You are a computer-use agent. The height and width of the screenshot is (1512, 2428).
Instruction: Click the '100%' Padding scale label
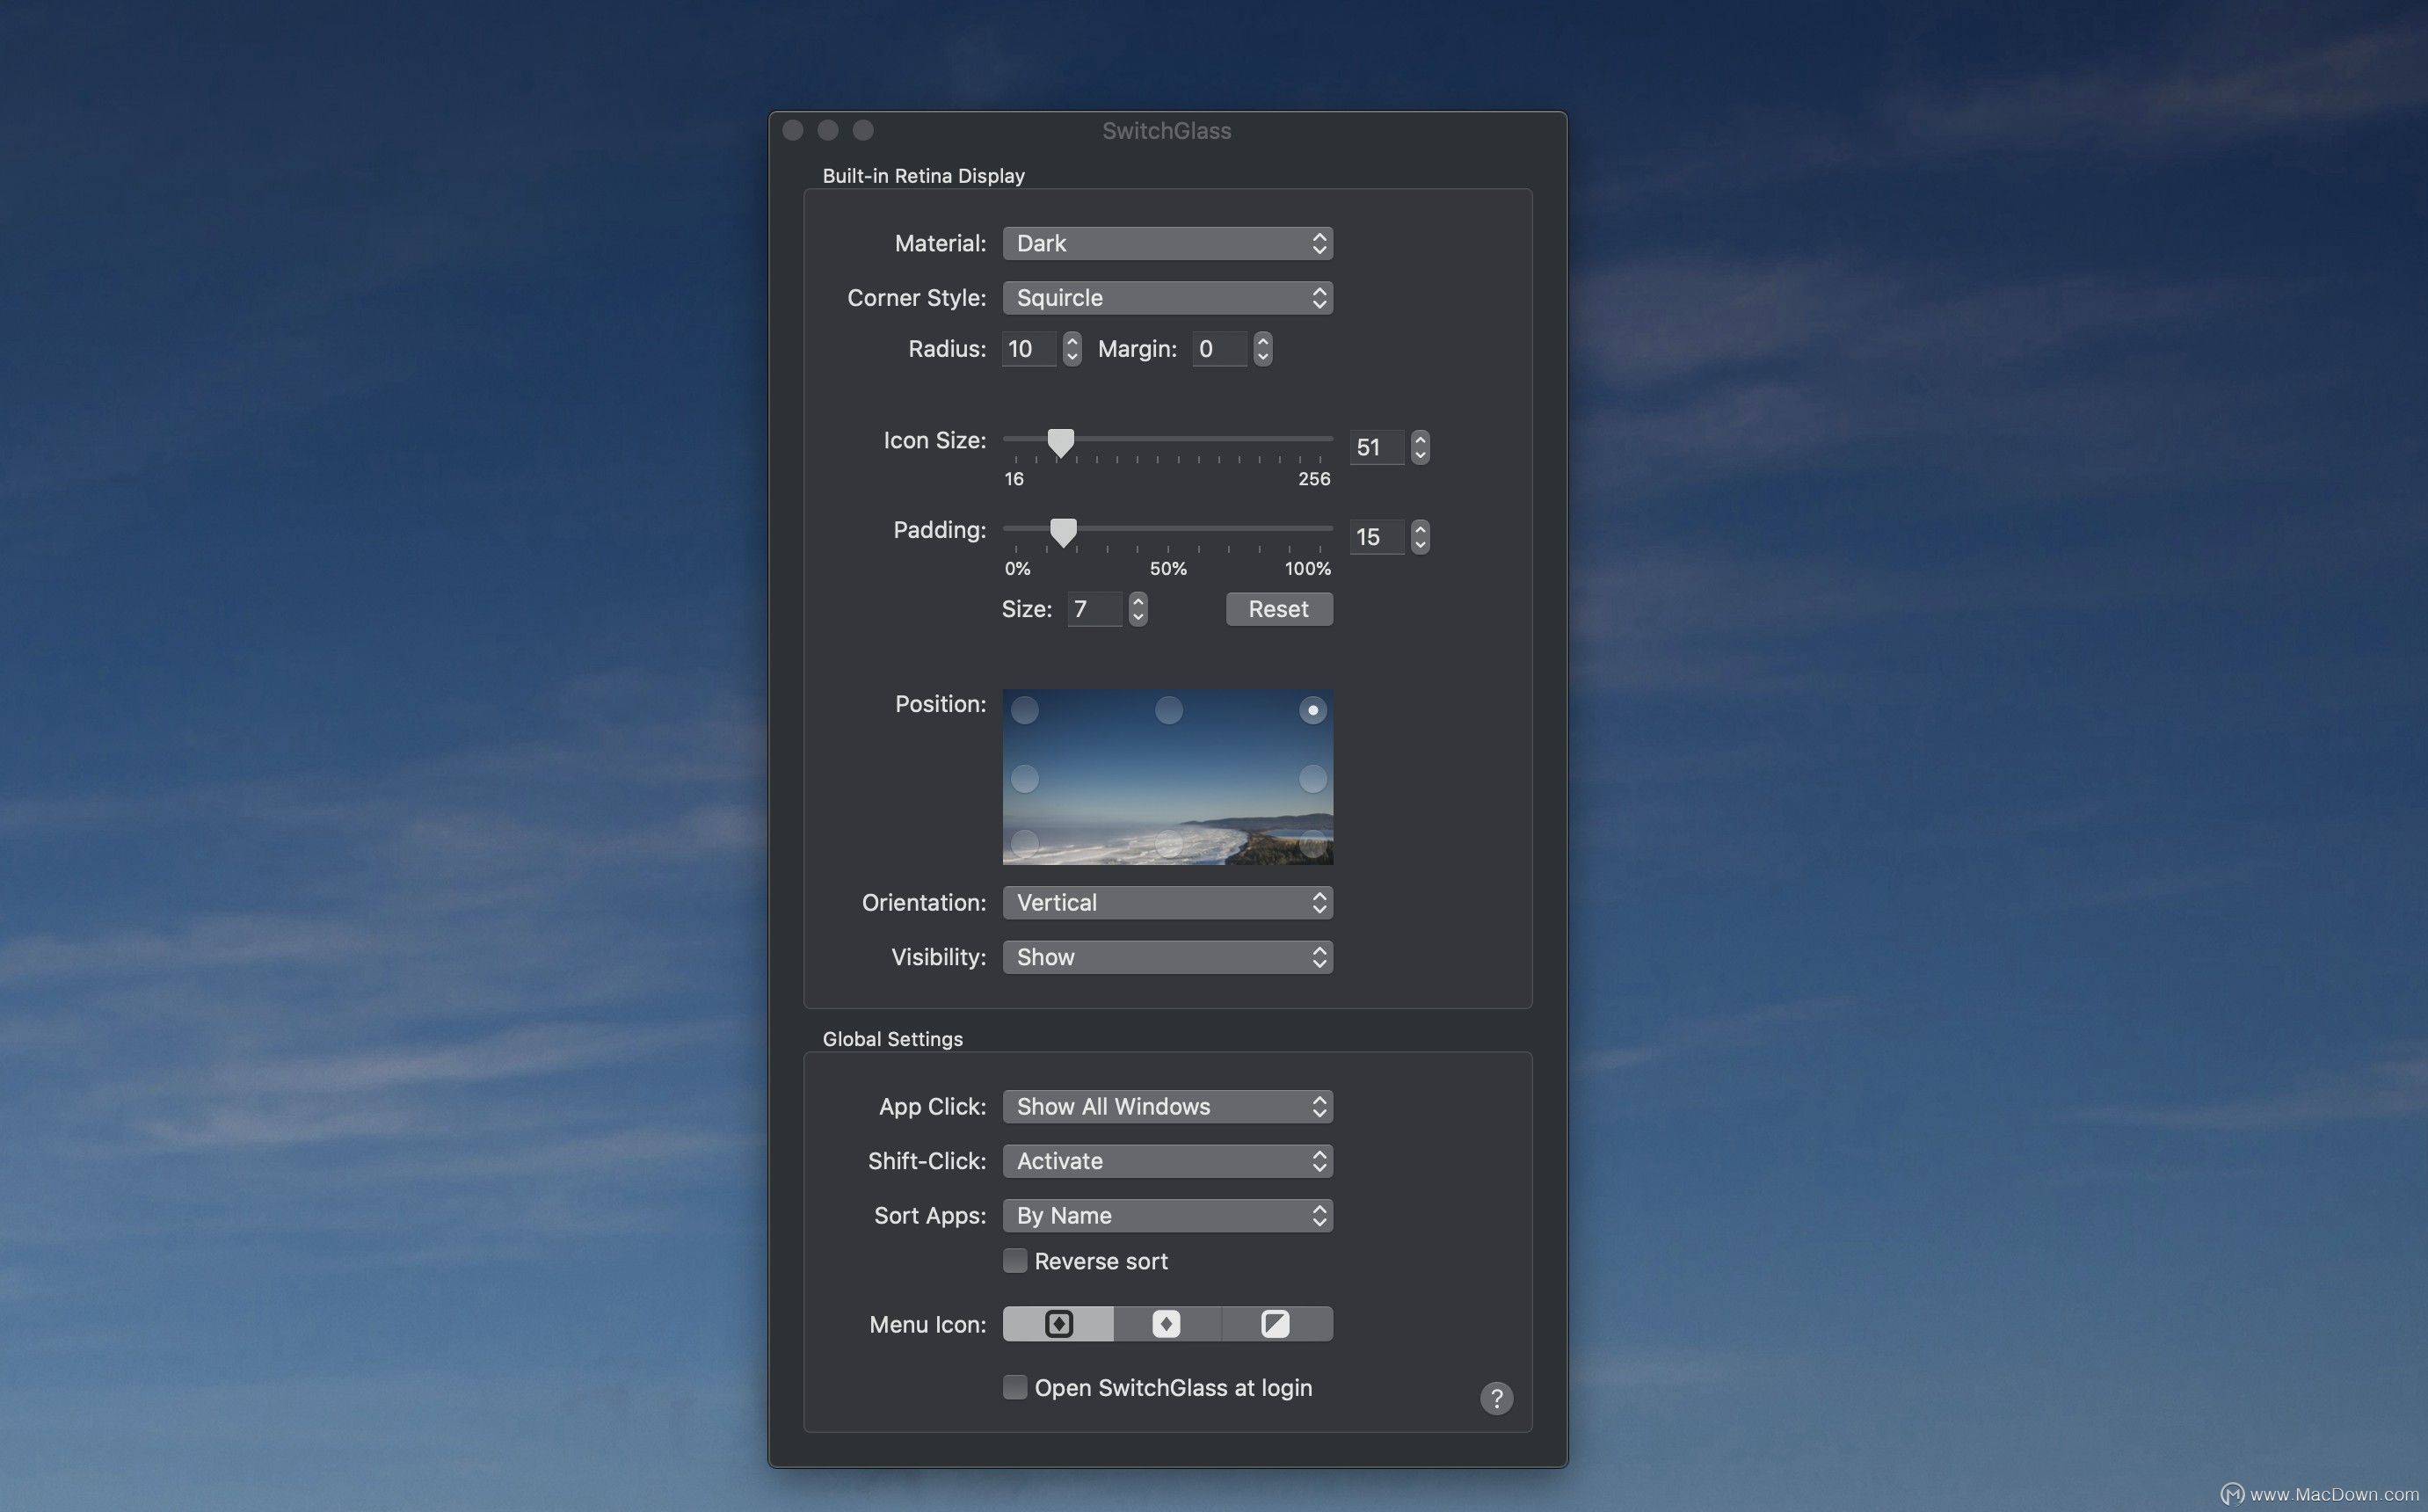click(1308, 569)
